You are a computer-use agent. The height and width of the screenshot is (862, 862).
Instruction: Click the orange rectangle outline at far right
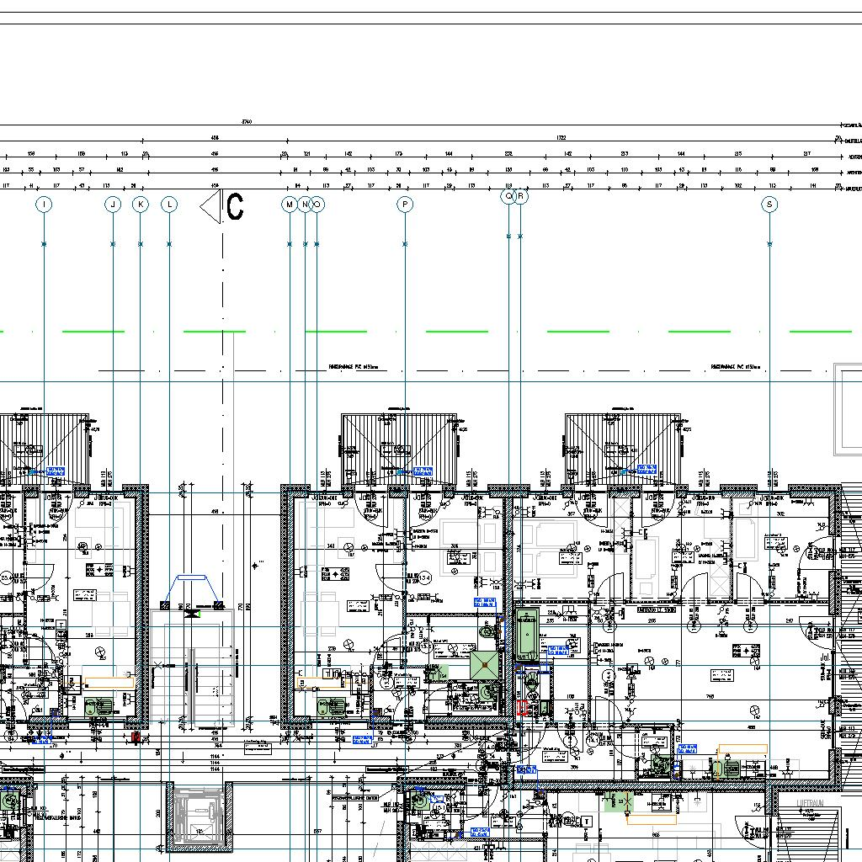click(x=742, y=749)
